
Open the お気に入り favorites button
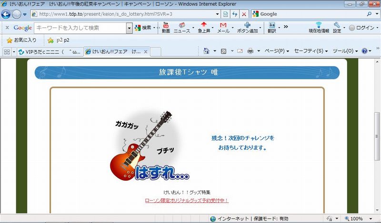tap(21, 40)
